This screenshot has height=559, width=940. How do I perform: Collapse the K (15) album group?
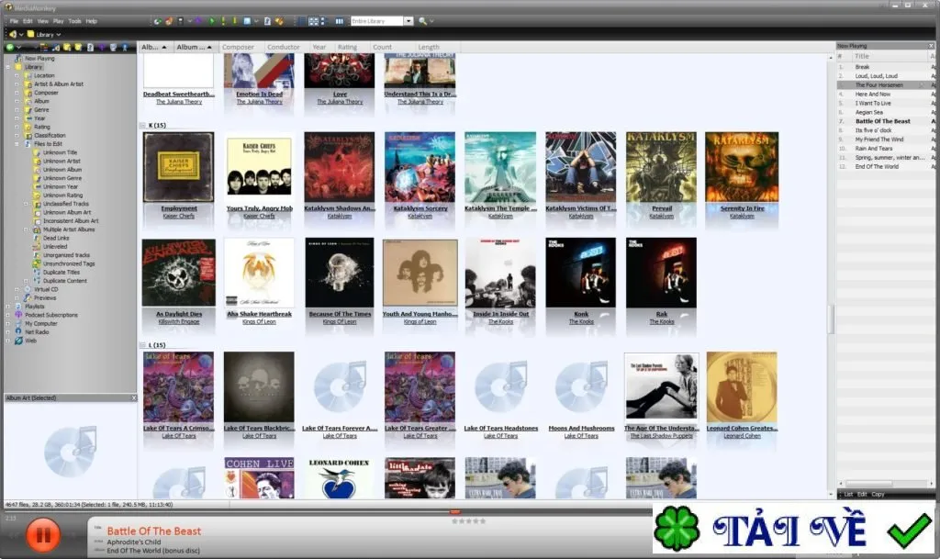pos(142,125)
